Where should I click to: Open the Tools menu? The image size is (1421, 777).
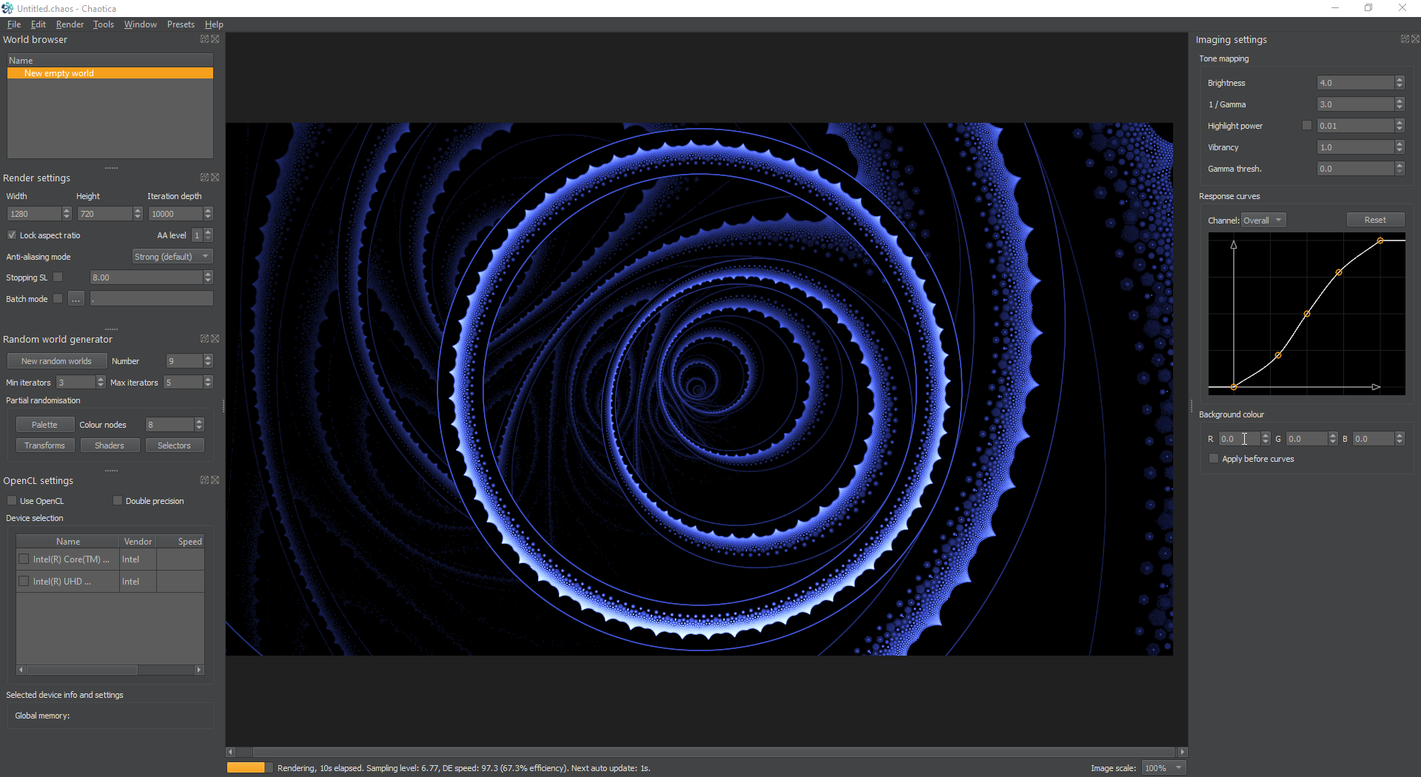click(x=104, y=24)
